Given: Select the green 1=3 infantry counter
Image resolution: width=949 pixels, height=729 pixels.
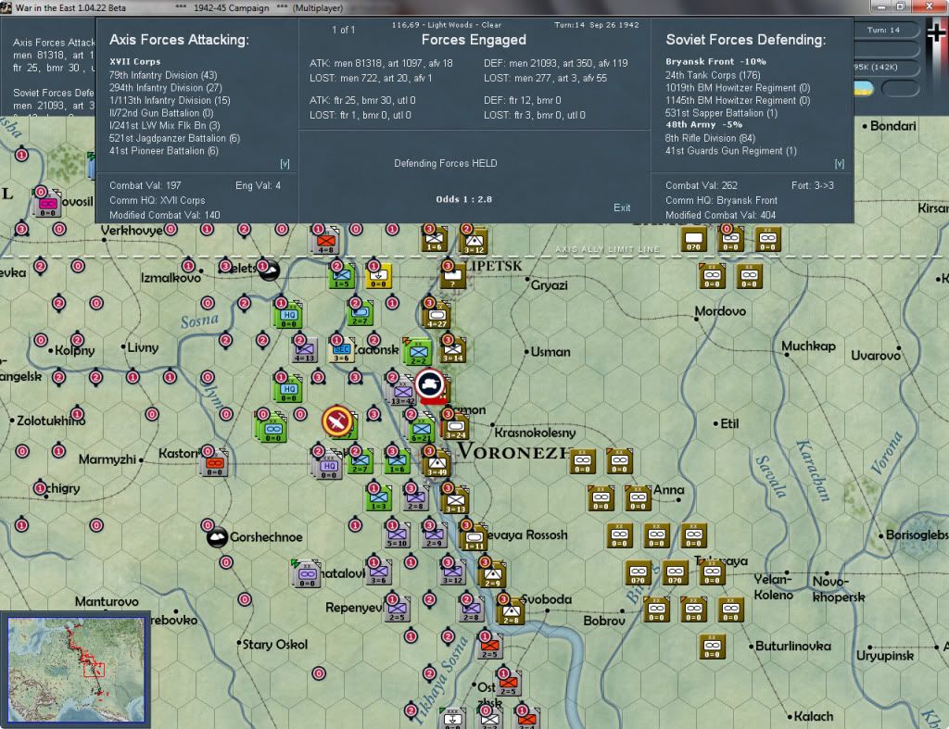Looking at the screenshot, I should click(x=379, y=497).
